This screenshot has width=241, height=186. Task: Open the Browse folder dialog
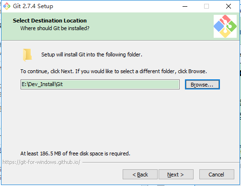click(202, 85)
